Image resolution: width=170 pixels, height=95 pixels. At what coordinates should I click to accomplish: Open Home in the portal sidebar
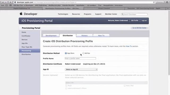24,32
